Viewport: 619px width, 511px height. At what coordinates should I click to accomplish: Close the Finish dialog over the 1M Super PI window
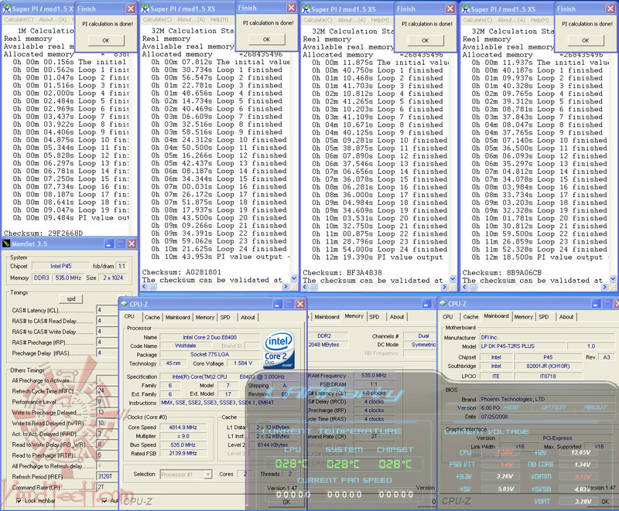[x=131, y=9]
